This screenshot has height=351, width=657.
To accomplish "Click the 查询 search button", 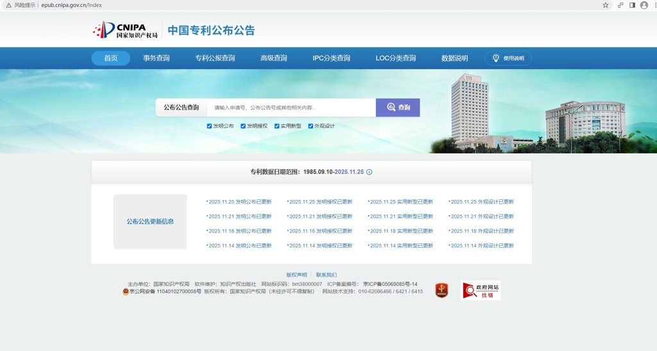I will click(x=398, y=108).
